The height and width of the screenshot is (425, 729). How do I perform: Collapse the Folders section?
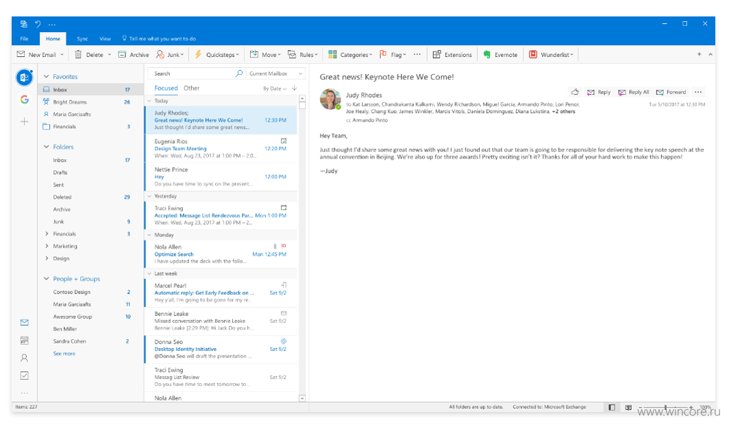[x=47, y=147]
